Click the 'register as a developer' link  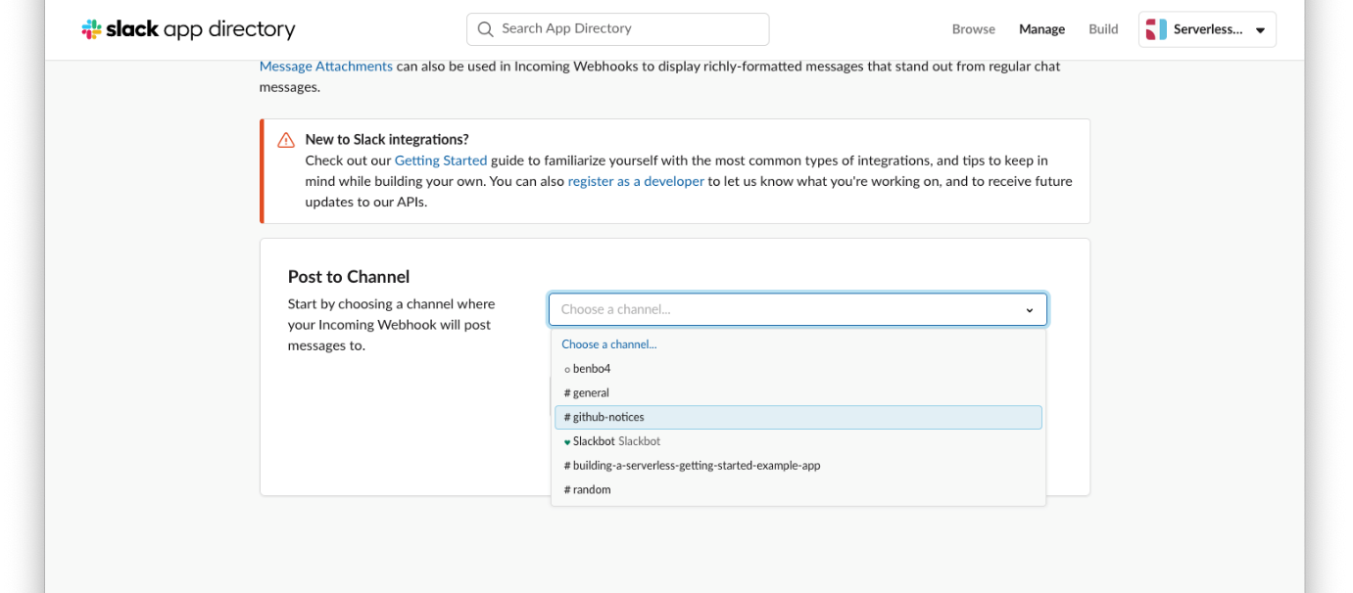tap(635, 181)
